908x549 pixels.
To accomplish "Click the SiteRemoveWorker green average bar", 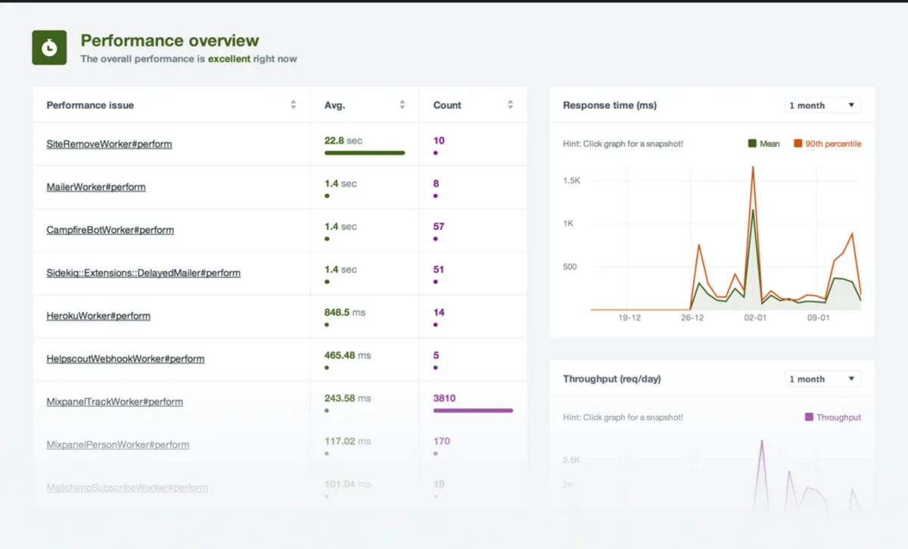I will 365,153.
